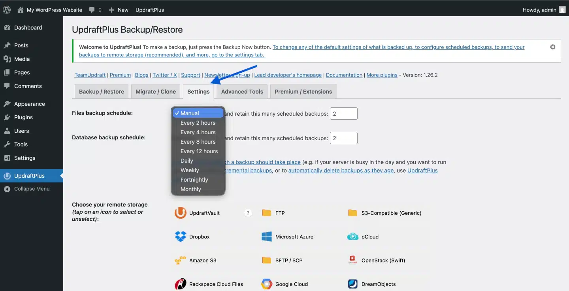Open Pages in the sidebar
The height and width of the screenshot is (291, 569).
coord(32,72)
